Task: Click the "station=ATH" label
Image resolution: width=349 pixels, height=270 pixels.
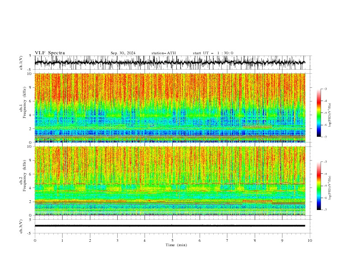Action: pos(163,53)
